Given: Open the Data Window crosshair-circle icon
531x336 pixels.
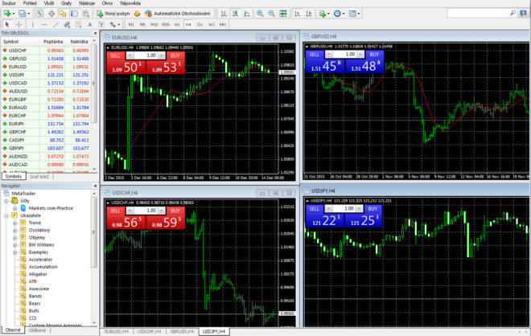Looking at the screenshot, I should click(x=51, y=14).
